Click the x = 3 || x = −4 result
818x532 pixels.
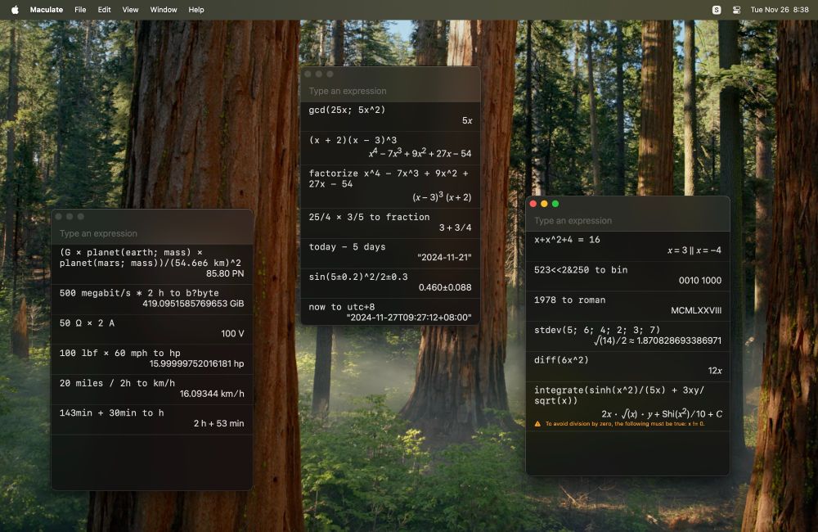pos(694,250)
